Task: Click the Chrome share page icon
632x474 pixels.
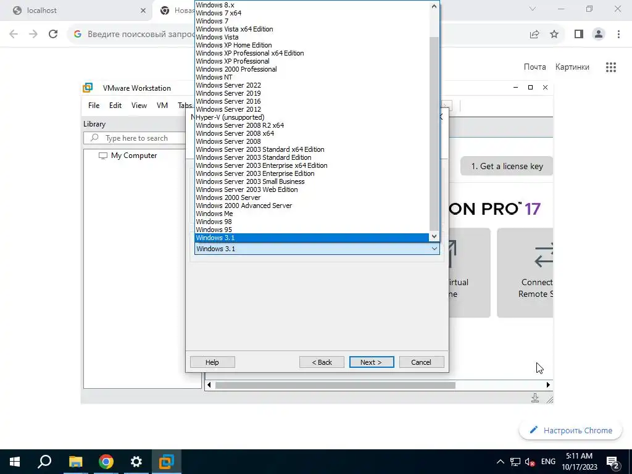Action: coord(534,35)
